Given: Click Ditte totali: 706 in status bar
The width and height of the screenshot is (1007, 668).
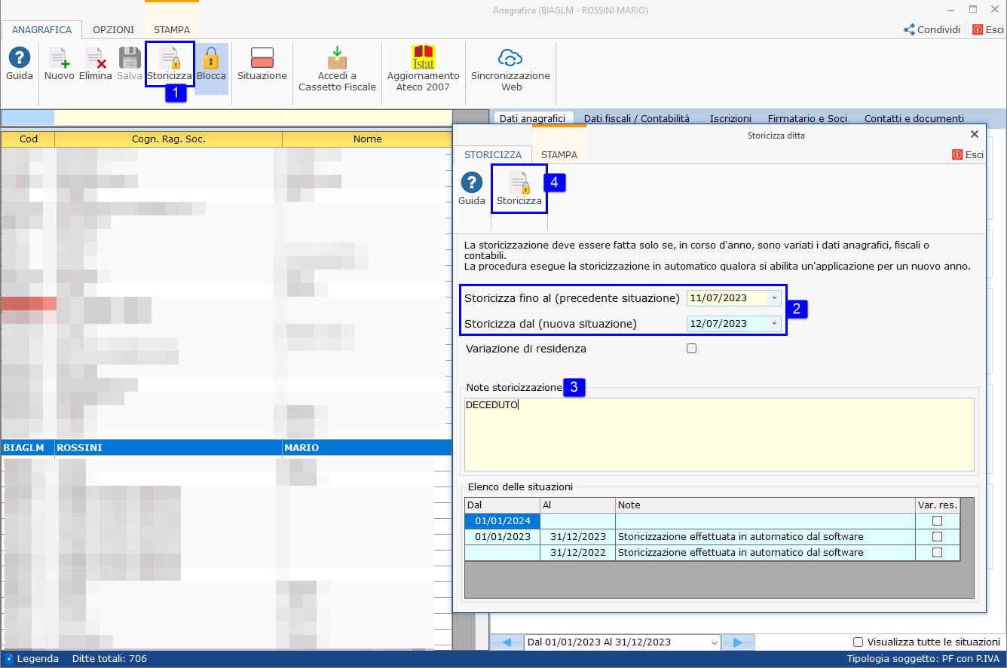Looking at the screenshot, I should tap(109, 659).
